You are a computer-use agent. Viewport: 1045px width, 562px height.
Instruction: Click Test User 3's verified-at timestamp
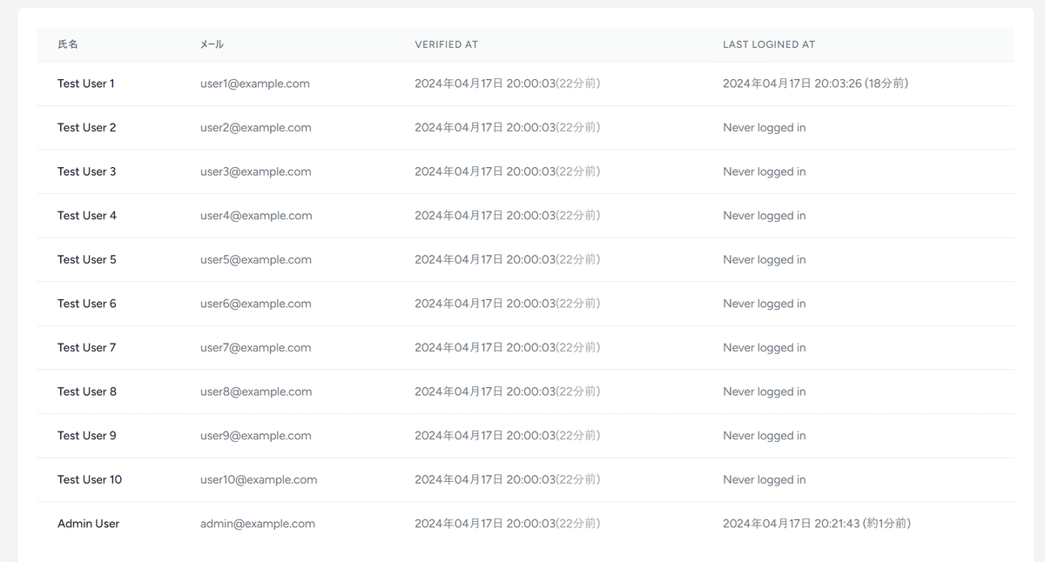tap(508, 171)
